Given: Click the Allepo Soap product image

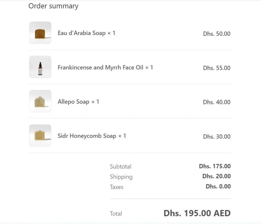Looking at the screenshot, I should click(x=40, y=101).
